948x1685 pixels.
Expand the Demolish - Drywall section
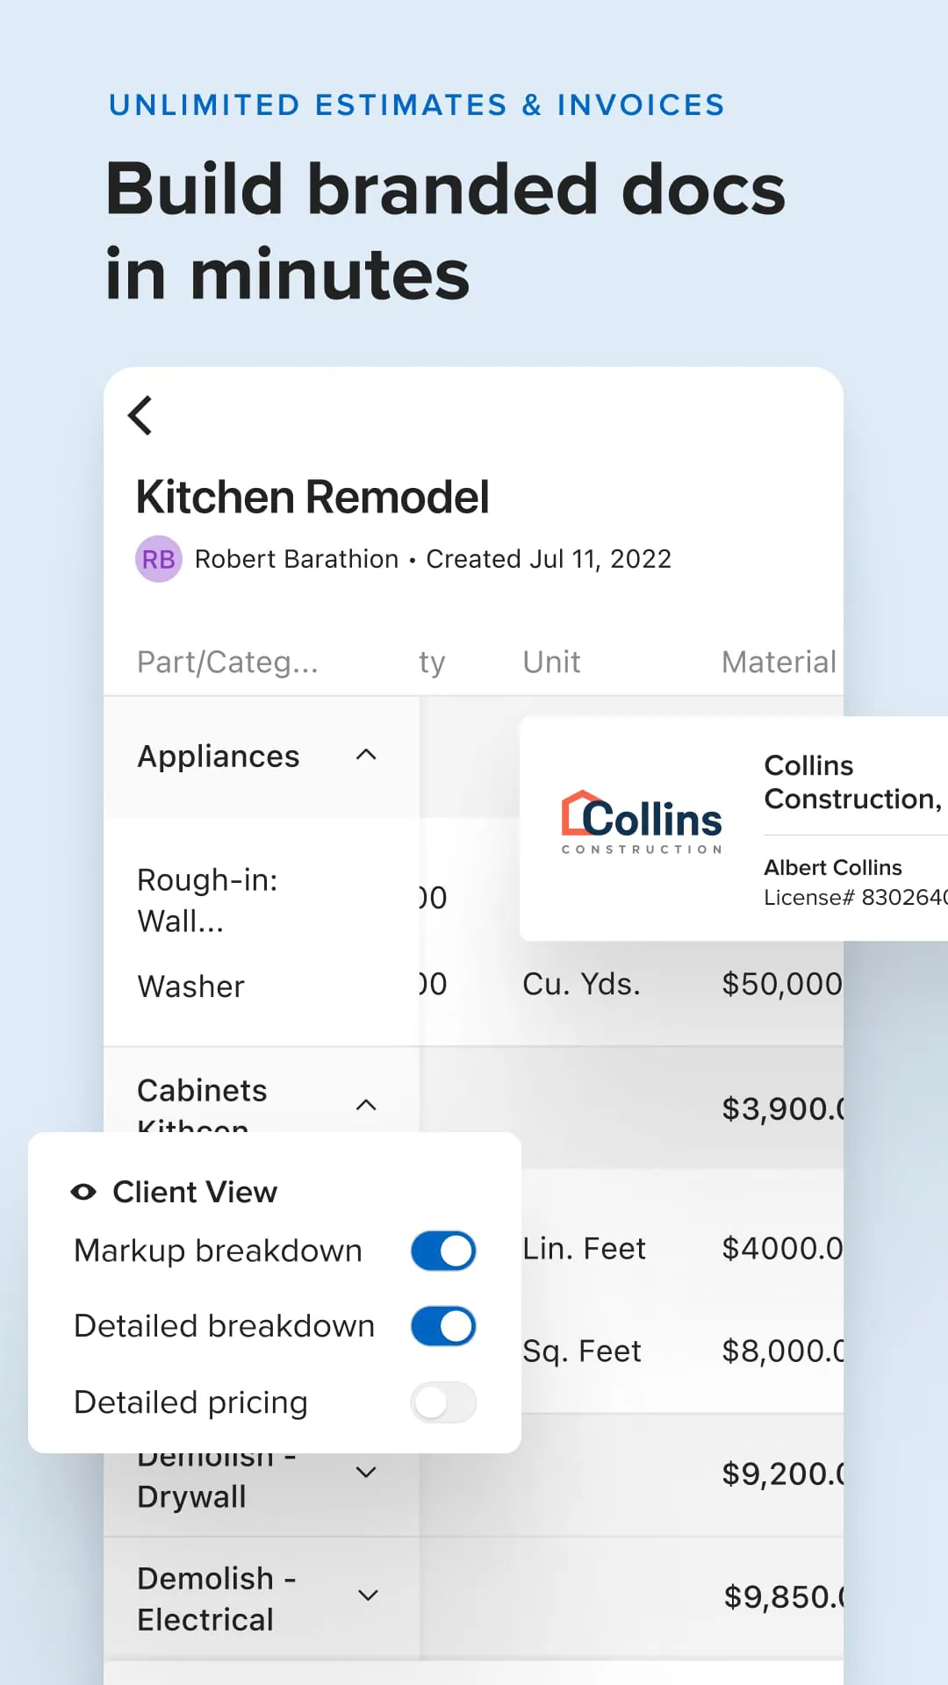367,1472
